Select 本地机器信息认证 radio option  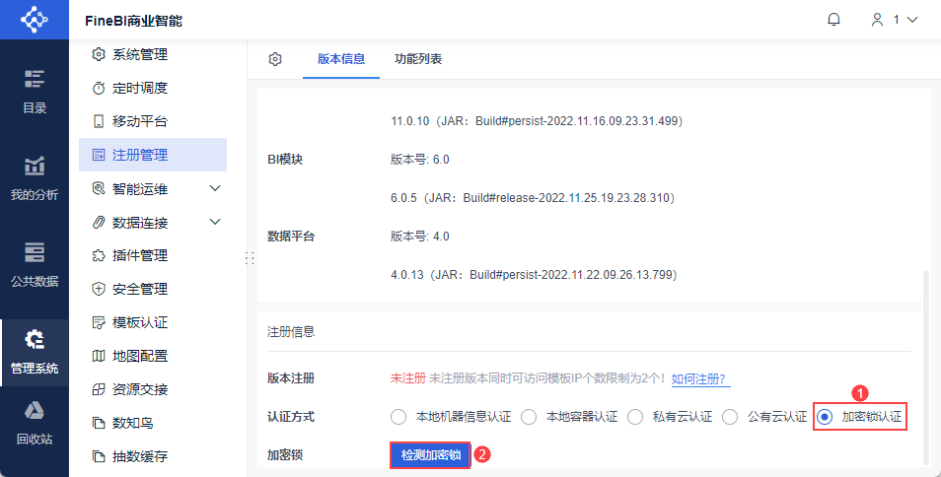tap(398, 417)
